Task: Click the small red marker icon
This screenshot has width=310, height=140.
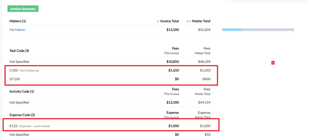Action: pos(273,63)
